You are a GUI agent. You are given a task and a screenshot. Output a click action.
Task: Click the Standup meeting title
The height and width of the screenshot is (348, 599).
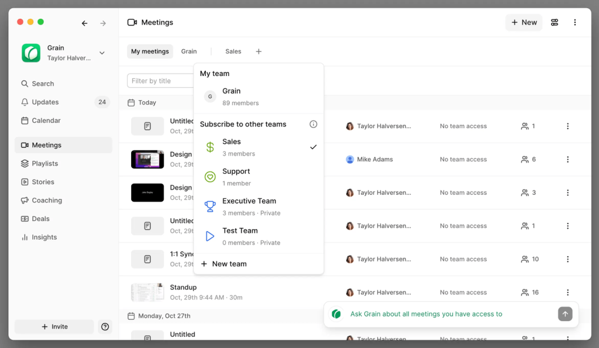183,287
